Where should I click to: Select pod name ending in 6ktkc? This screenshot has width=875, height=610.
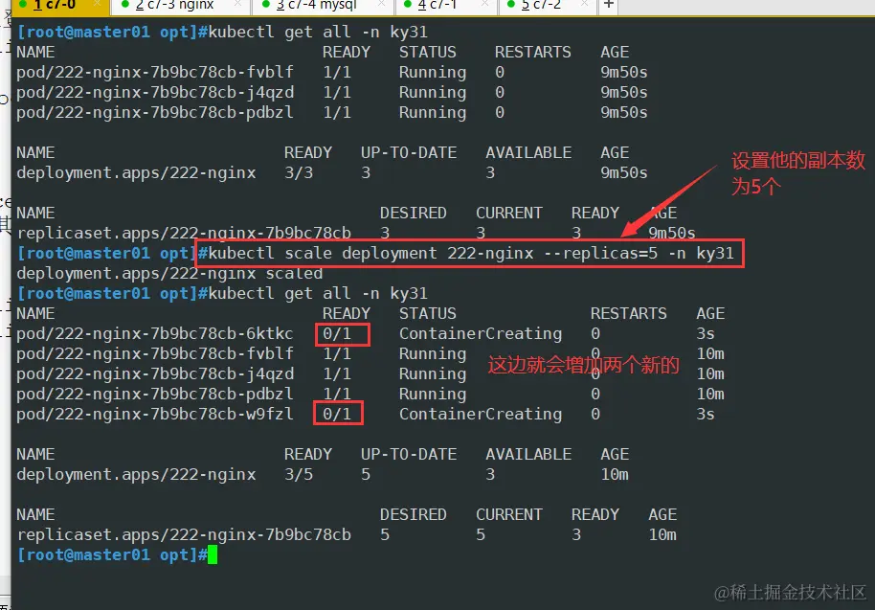[x=154, y=334]
